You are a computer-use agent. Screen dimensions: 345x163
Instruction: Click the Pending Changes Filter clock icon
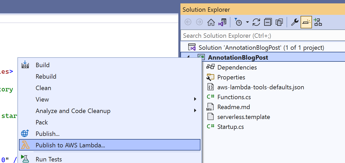[x=238, y=22]
